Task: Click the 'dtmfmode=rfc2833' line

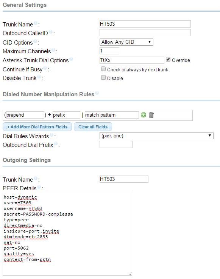Action: 26,237
